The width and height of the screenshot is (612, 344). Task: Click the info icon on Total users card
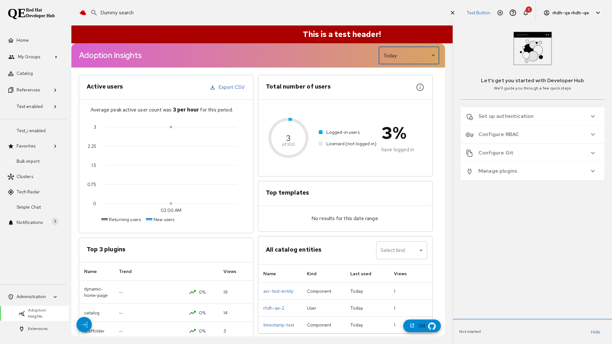pos(420,87)
